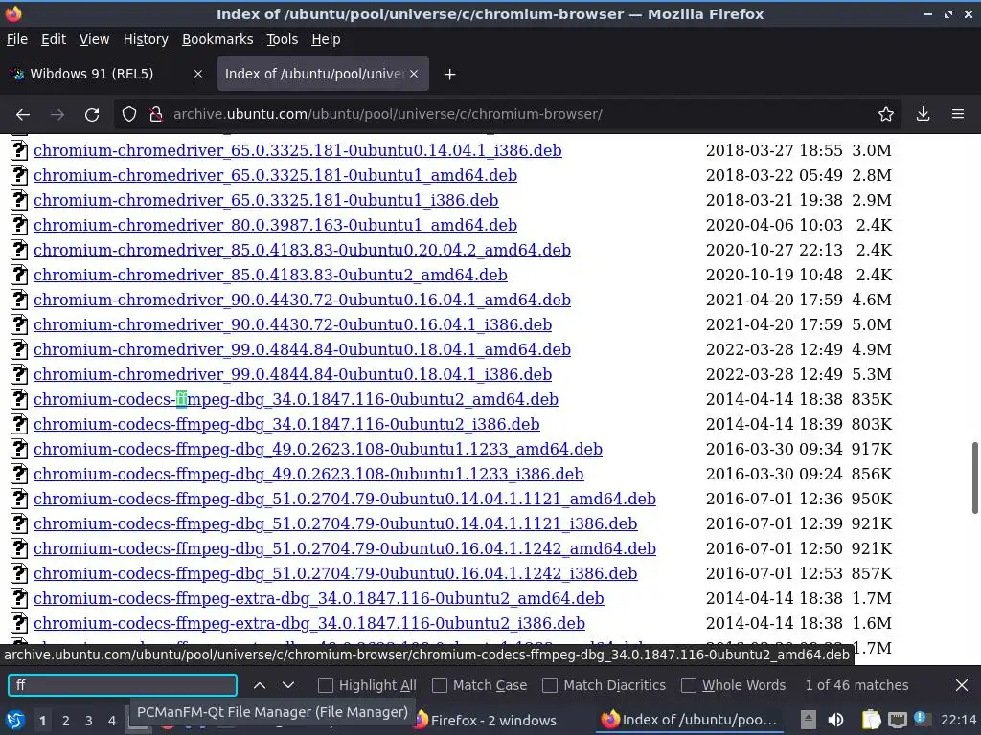Download chromedriver_65.0.3325.181-0ubuntu0.14.04.1_i386.deb

pyautogui.click(x=298, y=150)
